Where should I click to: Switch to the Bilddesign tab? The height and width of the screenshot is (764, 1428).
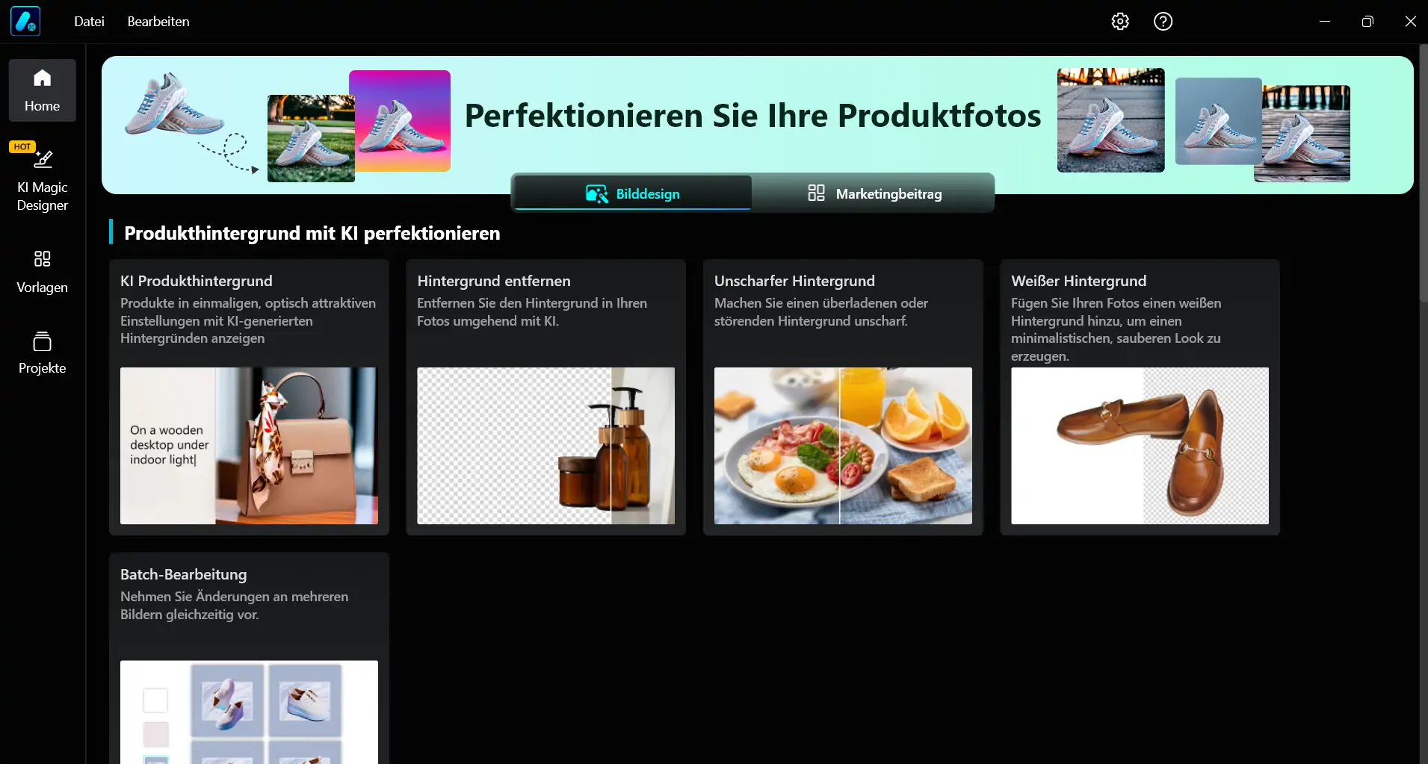coord(633,193)
